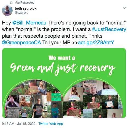Viewport: 129px width, 129px height.
Task: Click the You Retweeted label
Action: (x=25, y=2)
